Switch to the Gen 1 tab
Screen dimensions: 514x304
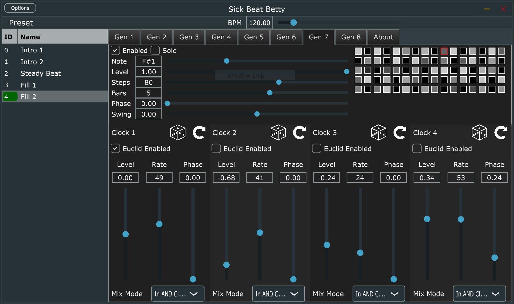pos(124,37)
